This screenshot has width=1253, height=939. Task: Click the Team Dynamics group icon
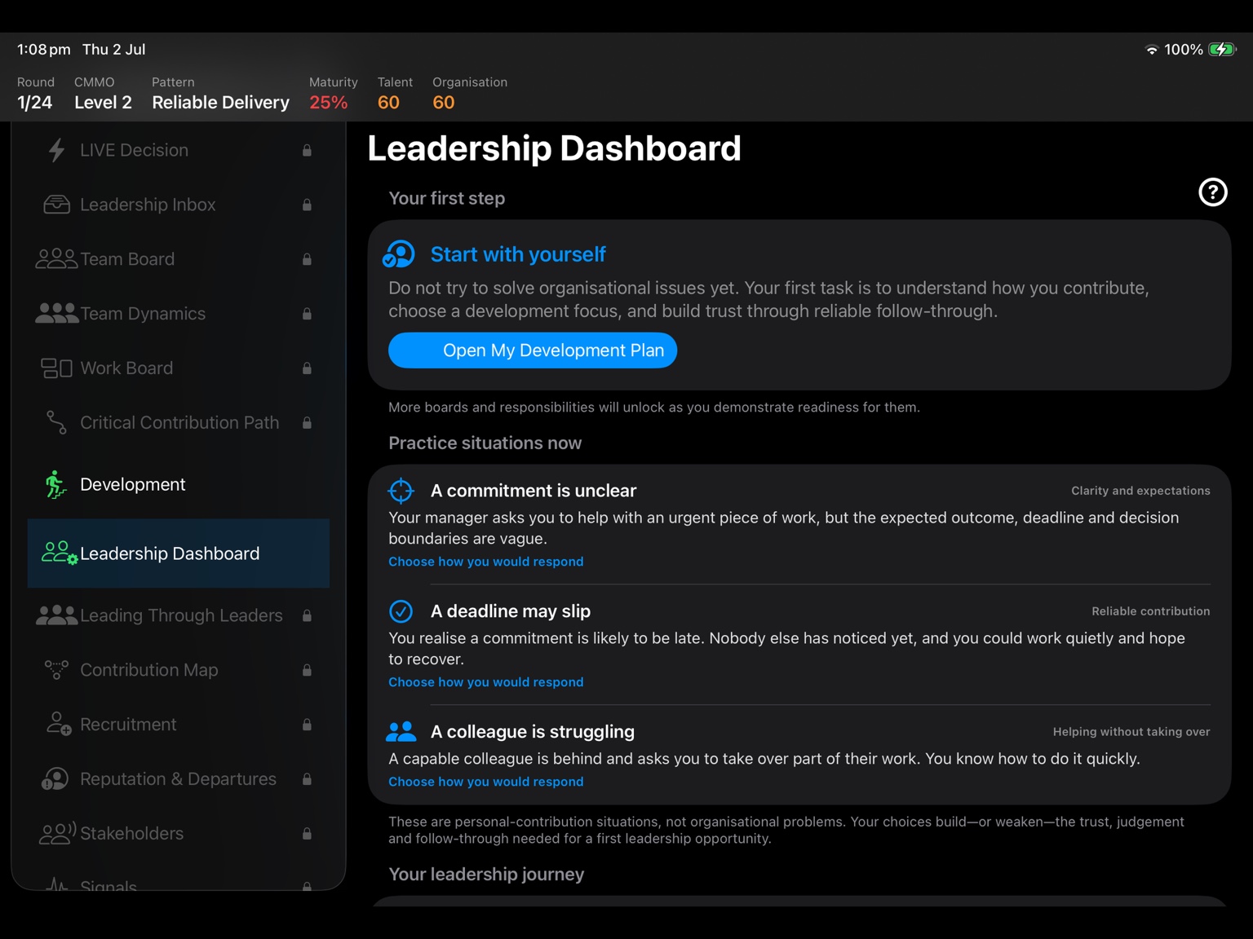(56, 314)
